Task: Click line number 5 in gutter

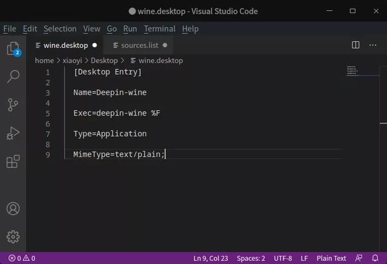Action: pos(48,113)
